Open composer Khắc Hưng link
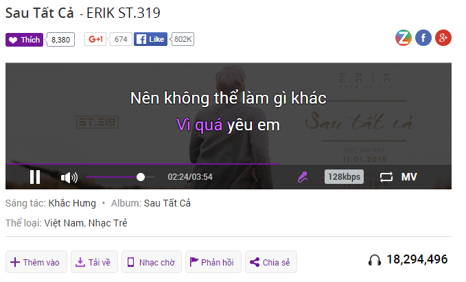 (x=72, y=203)
